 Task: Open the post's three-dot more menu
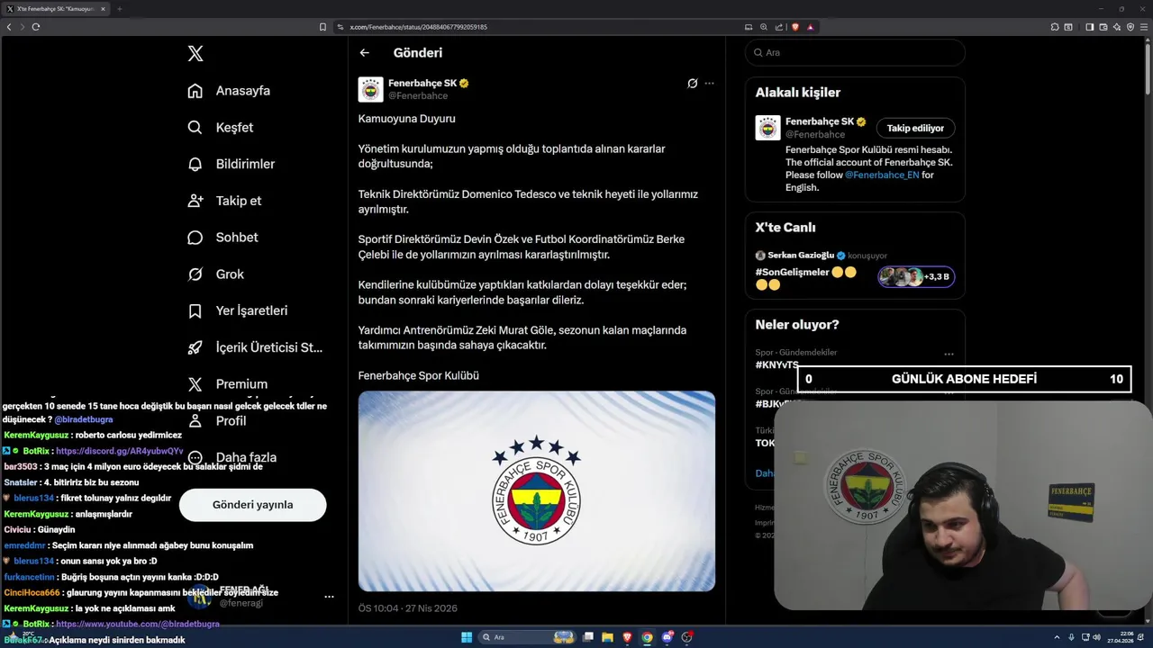point(709,84)
